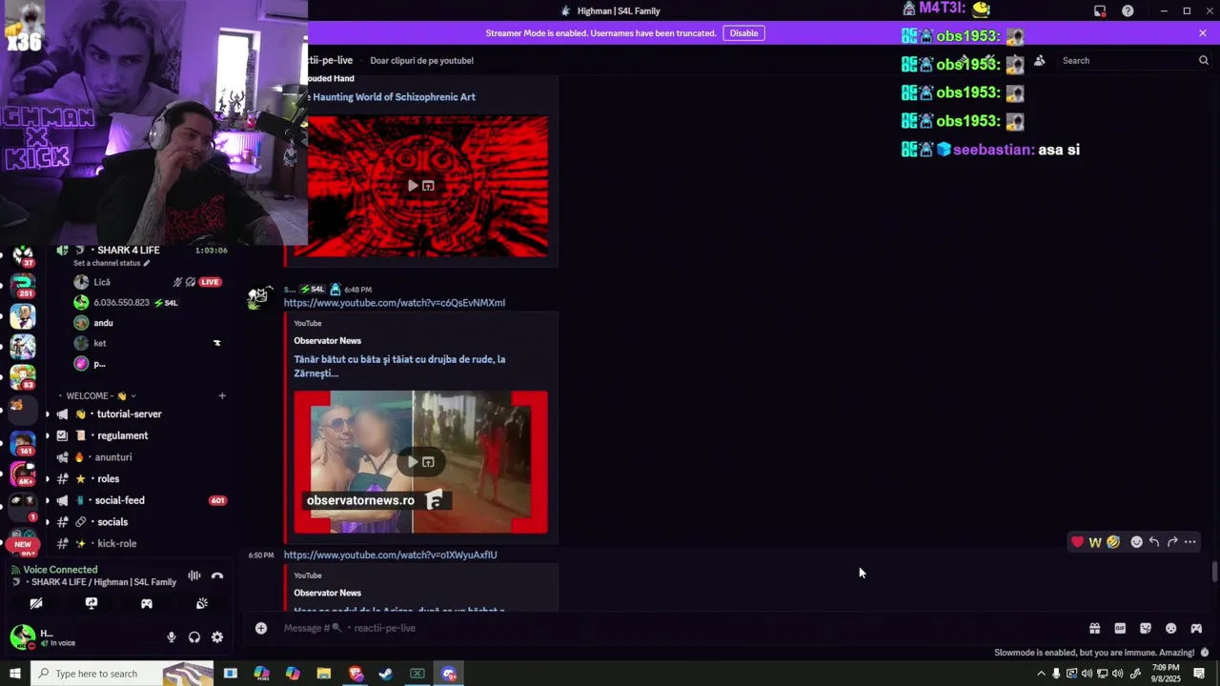The image size is (1220, 686).
Task: Expand tutorial-server channel threads
Action: pyautogui.click(x=48, y=414)
